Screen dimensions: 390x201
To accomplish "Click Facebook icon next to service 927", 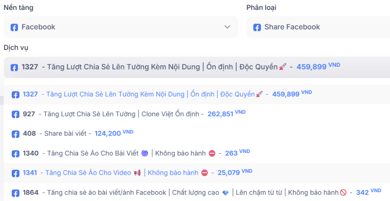I will coord(16,114).
